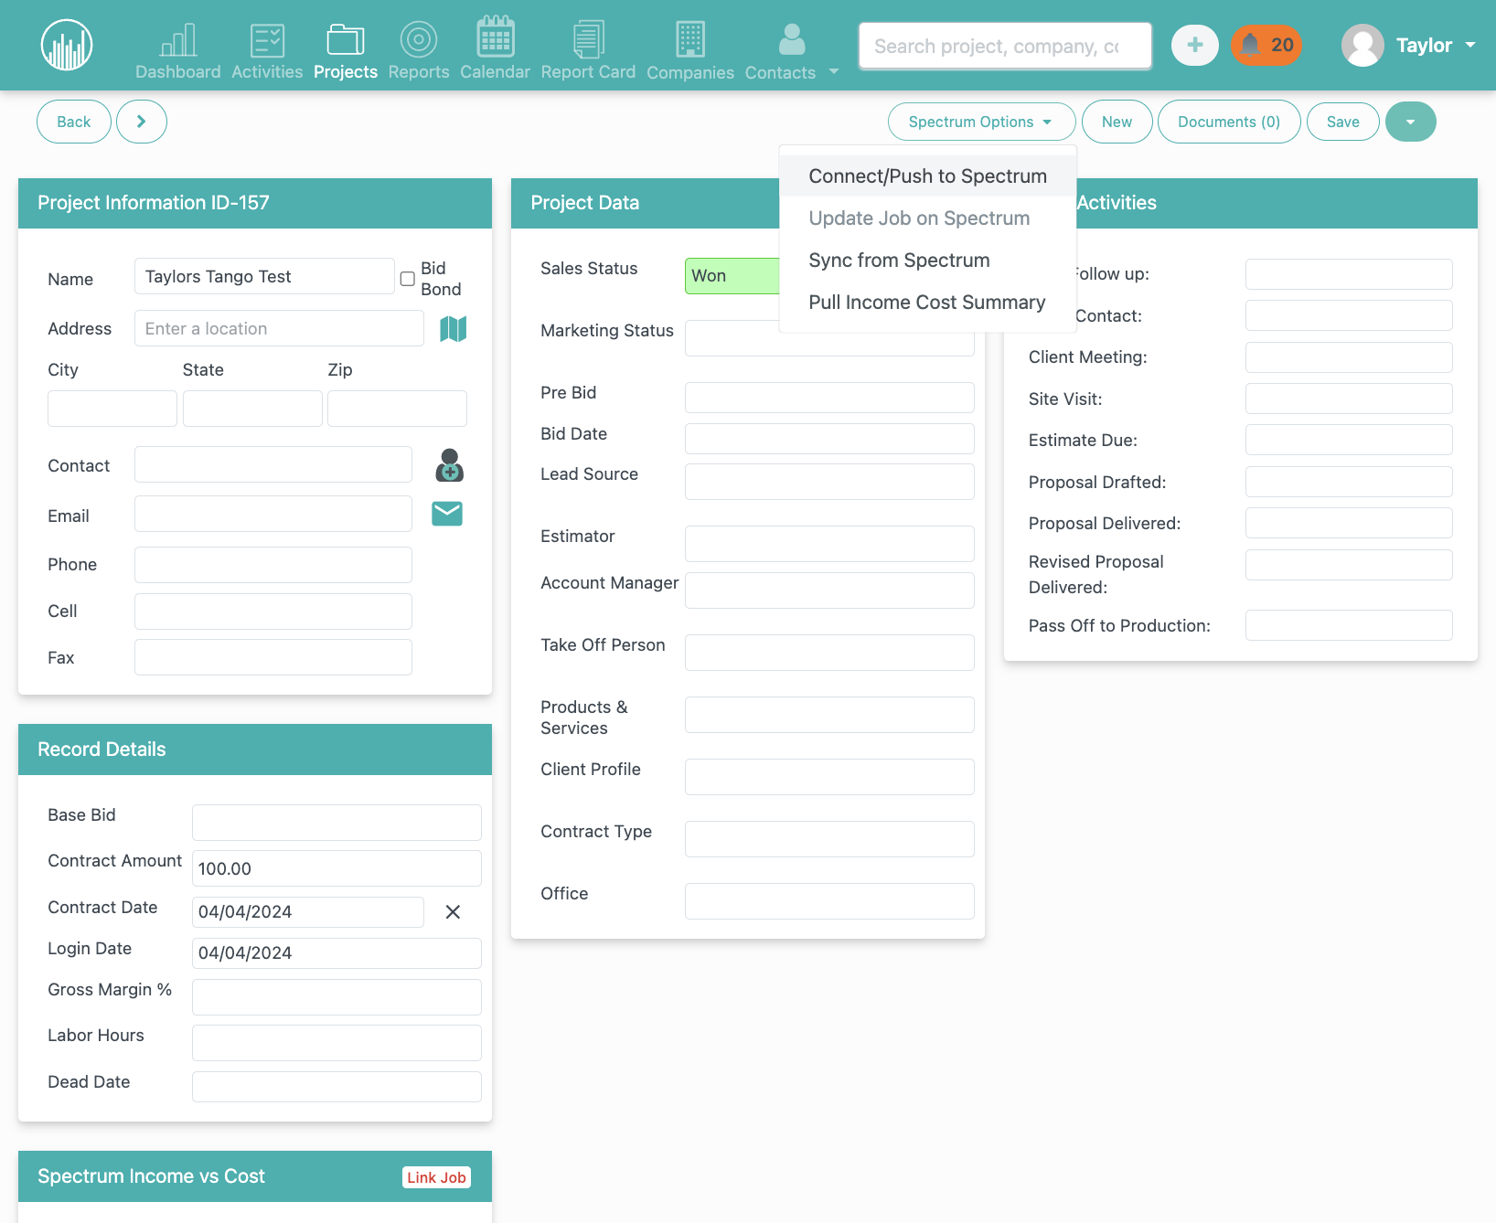1496x1223 pixels.
Task: Open the Contacts person icon
Action: click(792, 39)
